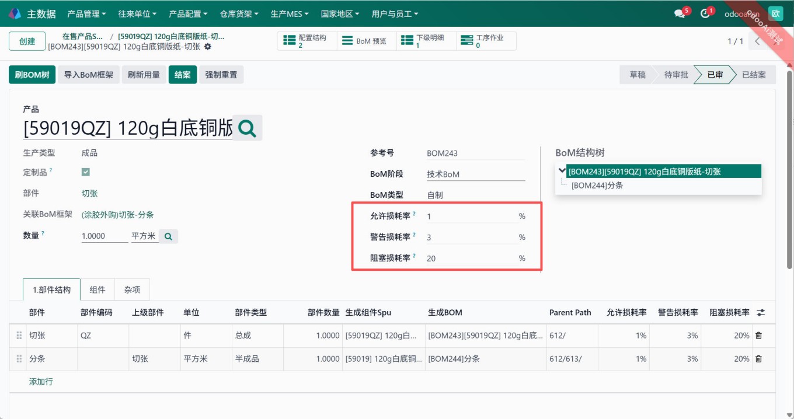Open the (涂胶外购)切张-分条 framework link
This screenshot has width=794, height=419.
(x=117, y=215)
